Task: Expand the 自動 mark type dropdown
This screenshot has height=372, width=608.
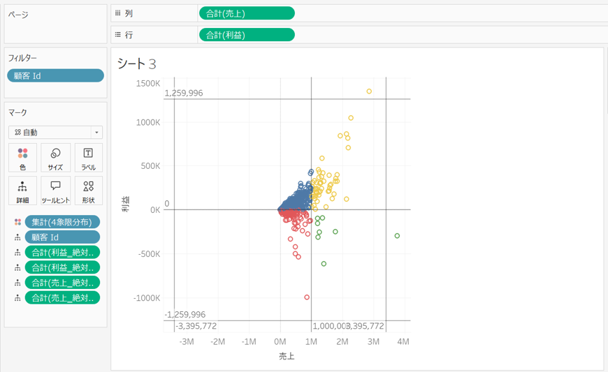Action: click(x=56, y=133)
